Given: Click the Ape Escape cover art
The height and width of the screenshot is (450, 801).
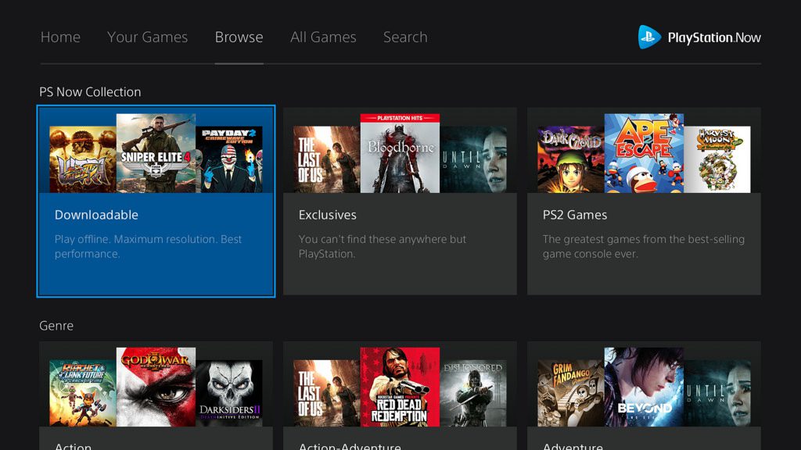Looking at the screenshot, I should pyautogui.click(x=645, y=152).
